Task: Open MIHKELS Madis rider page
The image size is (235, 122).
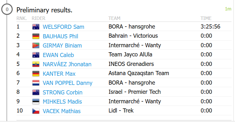Action: tap(62, 102)
